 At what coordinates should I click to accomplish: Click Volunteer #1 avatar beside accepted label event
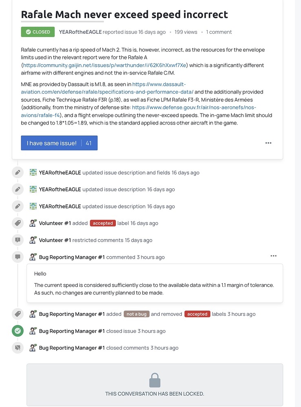point(33,223)
